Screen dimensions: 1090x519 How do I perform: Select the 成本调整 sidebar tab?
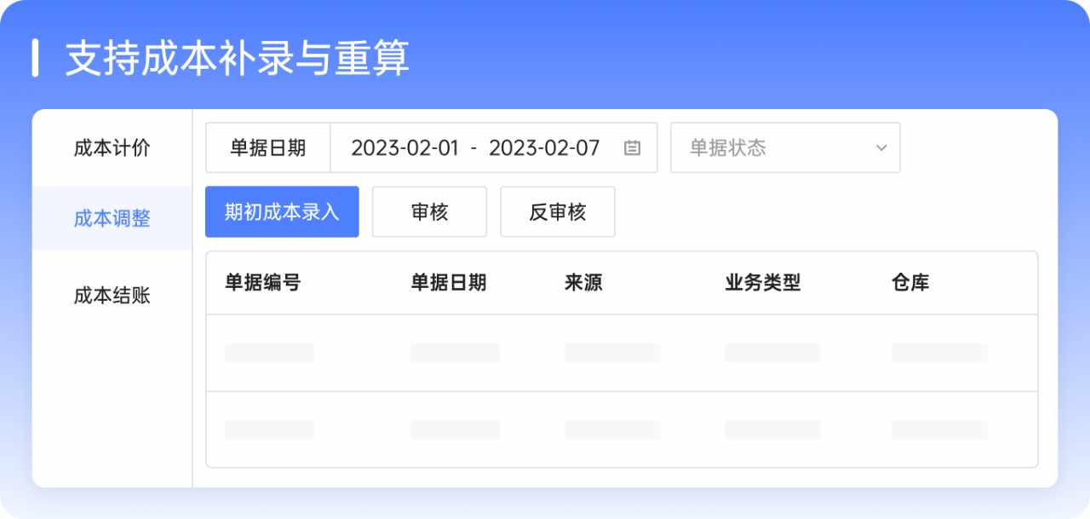(x=112, y=218)
